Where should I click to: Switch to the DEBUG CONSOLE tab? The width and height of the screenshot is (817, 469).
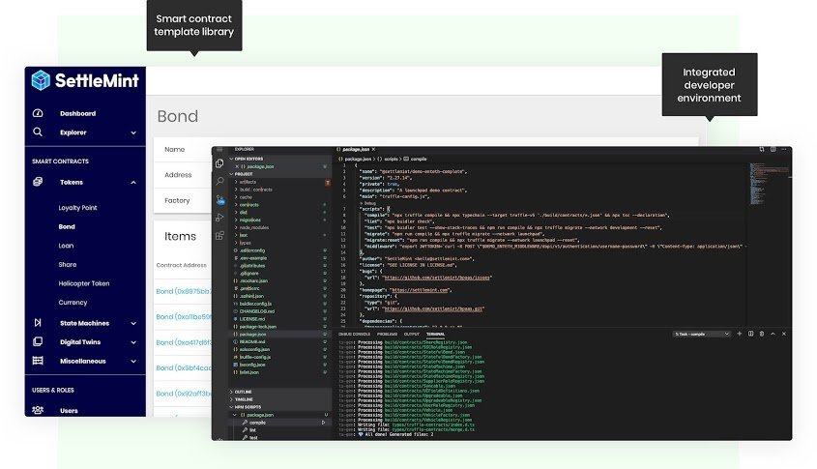354,334
